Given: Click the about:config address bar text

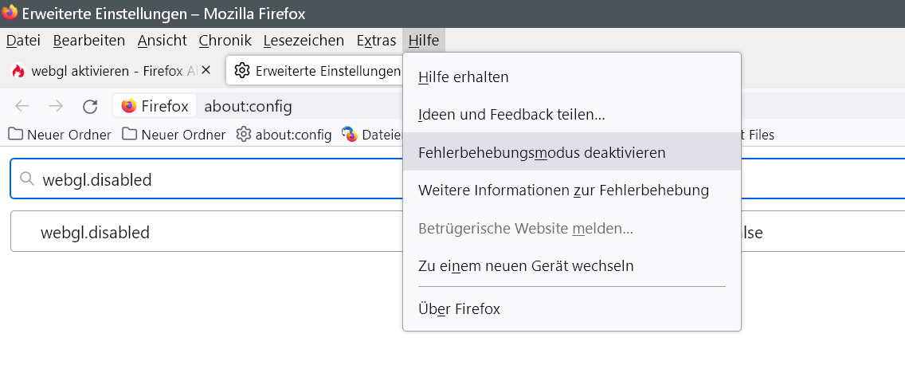Looking at the screenshot, I should pyautogui.click(x=249, y=107).
